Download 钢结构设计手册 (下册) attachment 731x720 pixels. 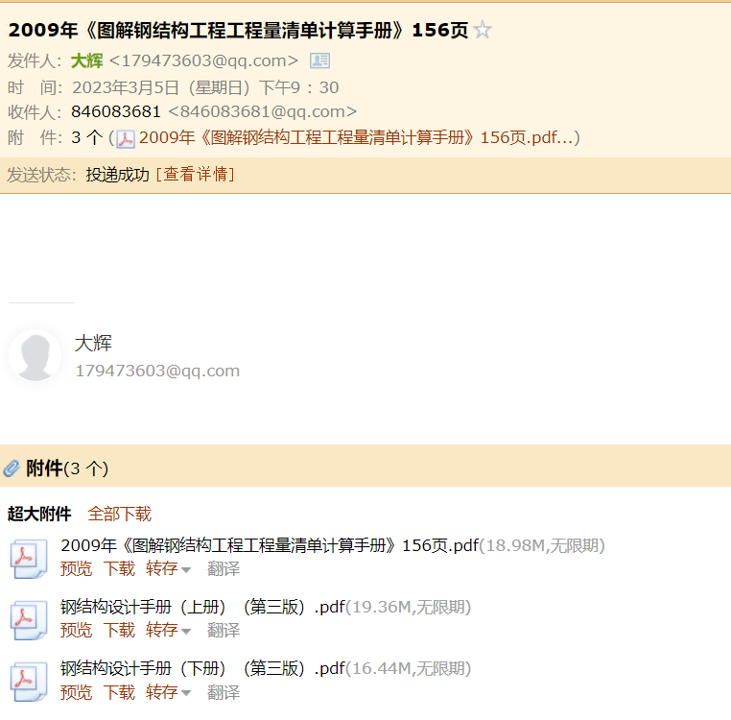pos(119,692)
